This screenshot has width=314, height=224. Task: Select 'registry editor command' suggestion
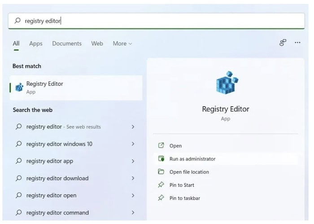(x=76, y=213)
